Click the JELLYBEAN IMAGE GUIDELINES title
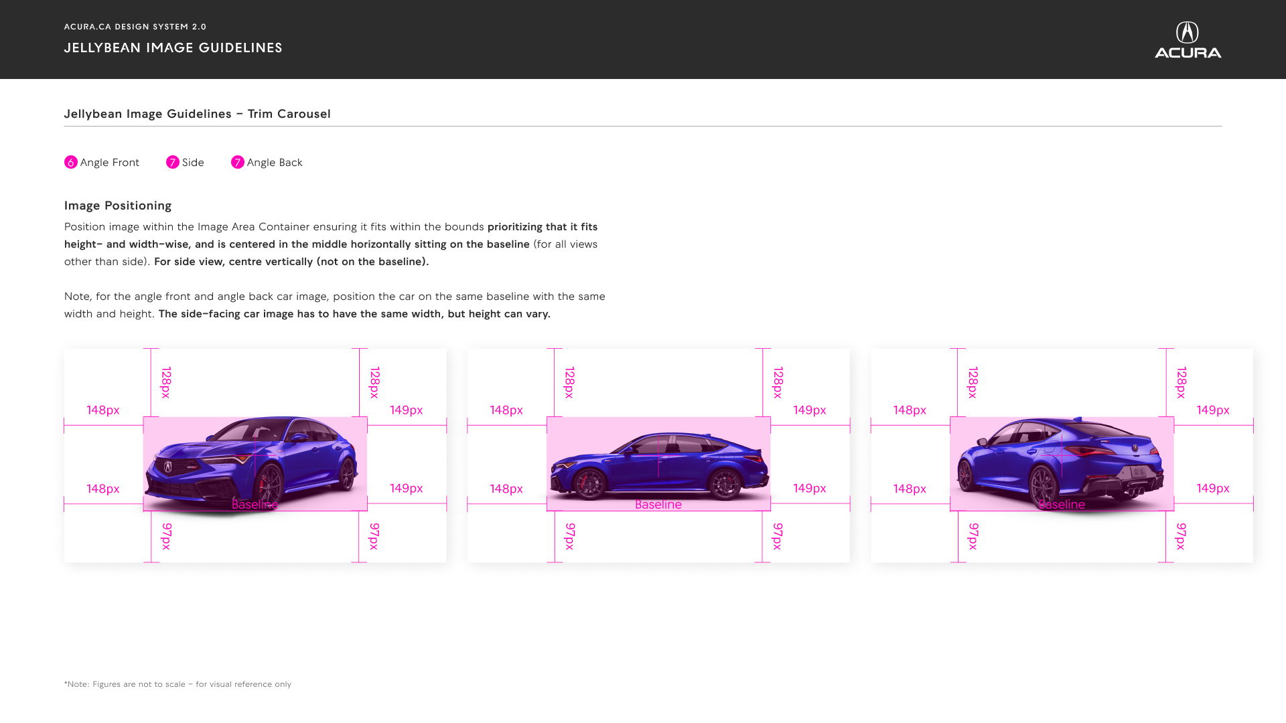The image size is (1286, 723). [173, 48]
